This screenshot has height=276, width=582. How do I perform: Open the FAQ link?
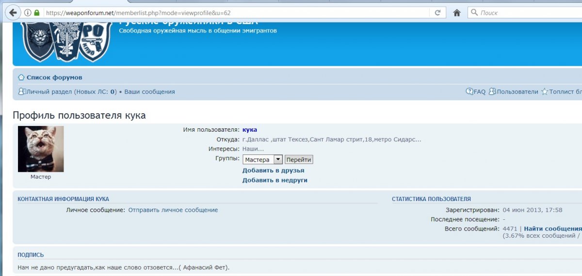[x=479, y=92]
